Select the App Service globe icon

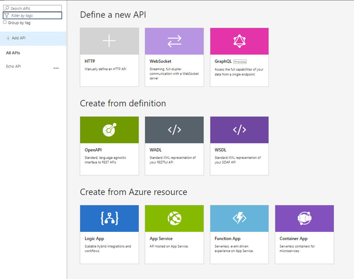(x=174, y=218)
